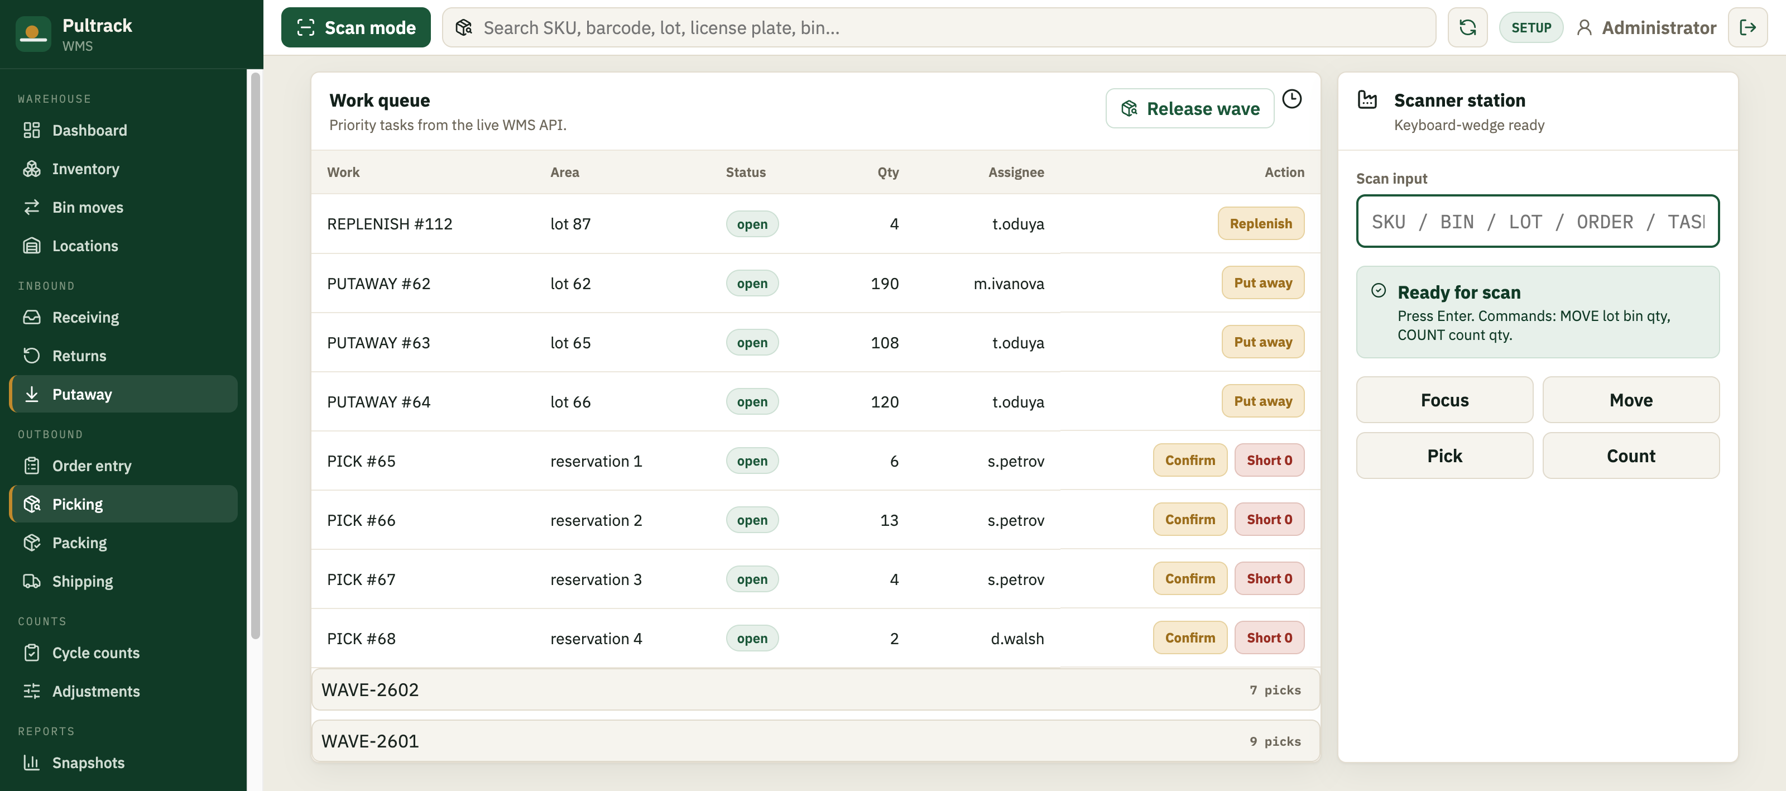The image size is (1786, 791).
Task: Click the Adjustments sliders icon
Action: (x=32, y=691)
